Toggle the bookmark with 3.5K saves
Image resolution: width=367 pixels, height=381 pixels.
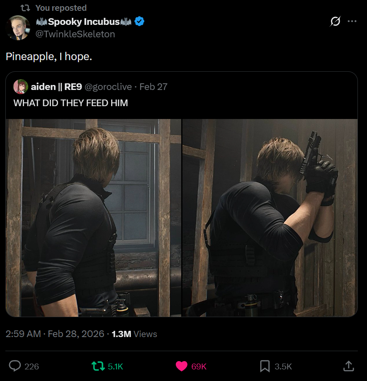tap(265, 366)
